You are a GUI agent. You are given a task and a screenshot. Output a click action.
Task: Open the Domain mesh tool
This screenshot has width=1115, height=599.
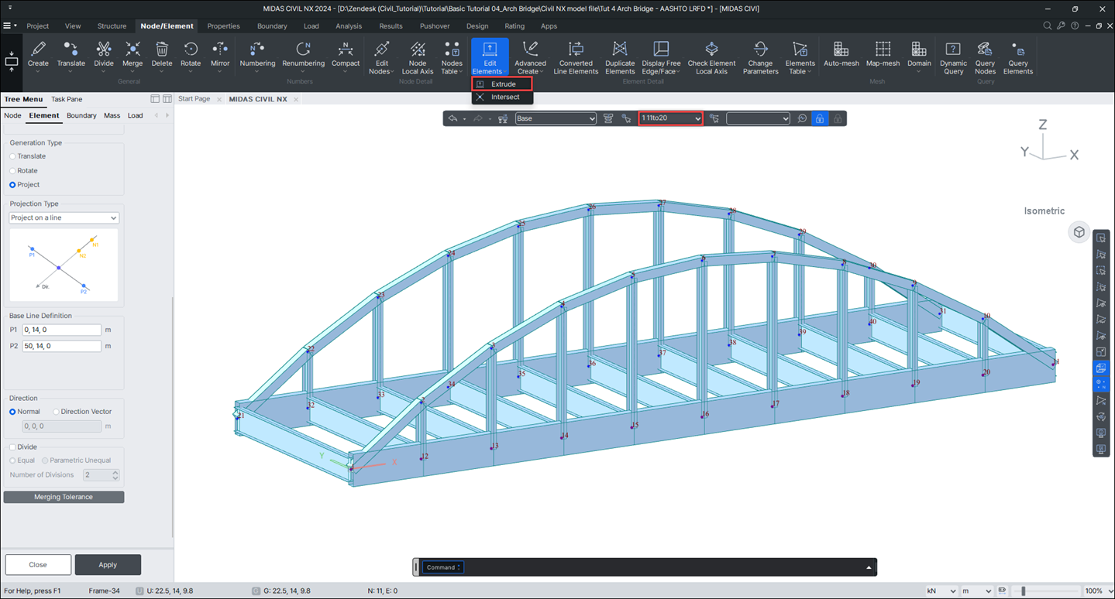pyautogui.click(x=919, y=56)
